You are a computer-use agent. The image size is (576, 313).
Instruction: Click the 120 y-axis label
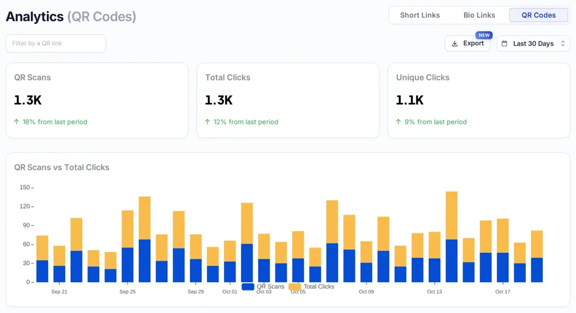pos(25,206)
